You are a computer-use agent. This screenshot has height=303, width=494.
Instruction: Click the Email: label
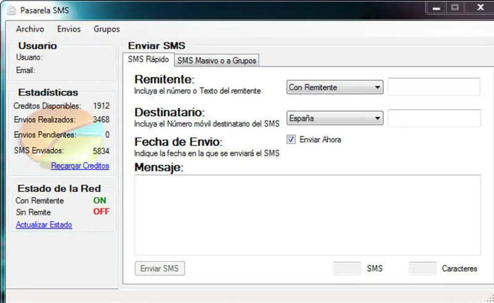(25, 70)
